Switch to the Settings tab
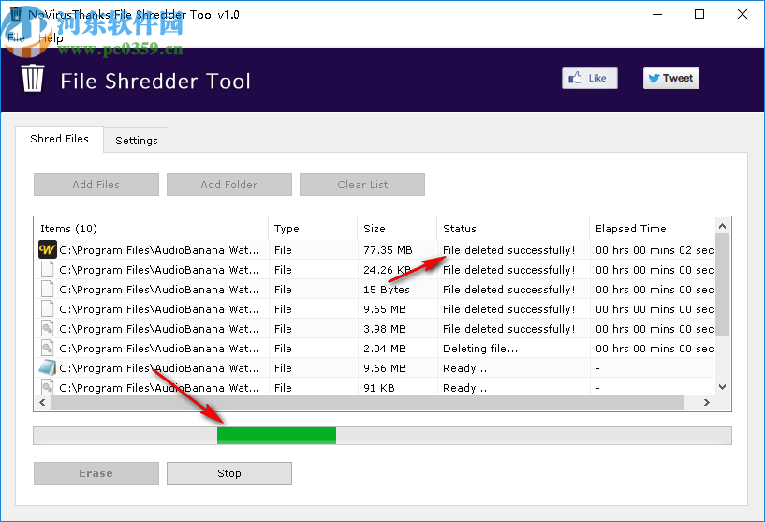Screen dimensions: 765x522 click(x=137, y=141)
